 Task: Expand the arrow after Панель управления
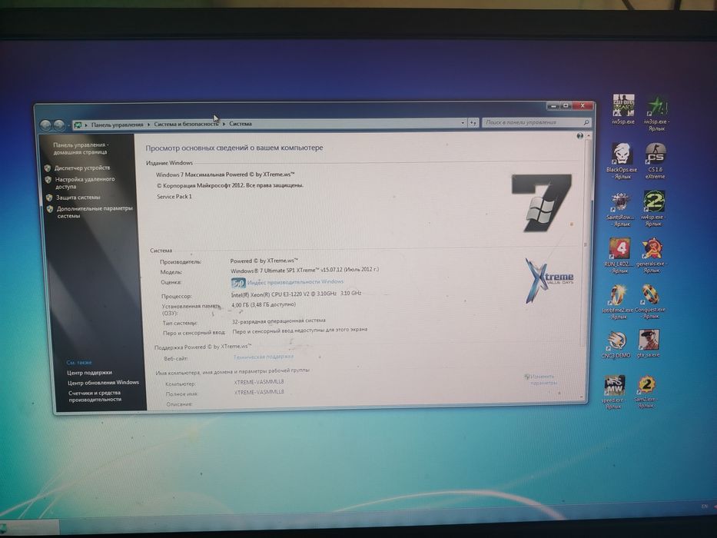(x=148, y=124)
